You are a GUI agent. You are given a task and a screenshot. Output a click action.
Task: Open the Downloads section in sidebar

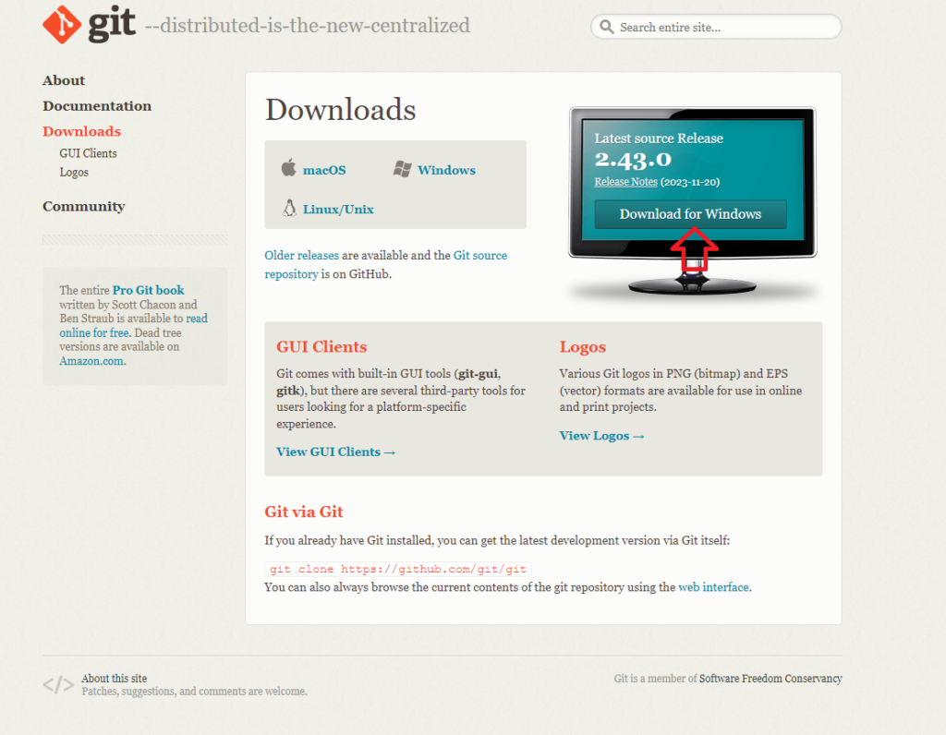point(81,131)
